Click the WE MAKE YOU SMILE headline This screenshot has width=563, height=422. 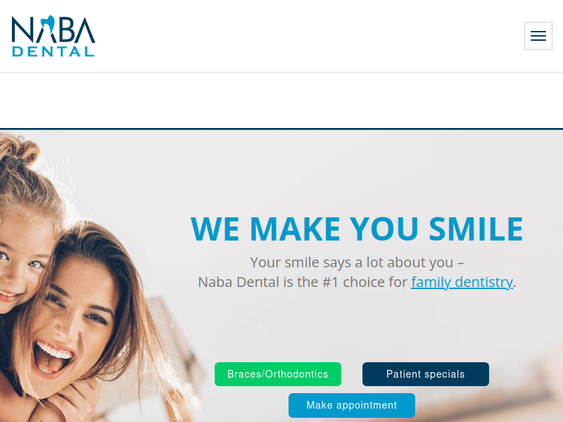[x=357, y=229]
